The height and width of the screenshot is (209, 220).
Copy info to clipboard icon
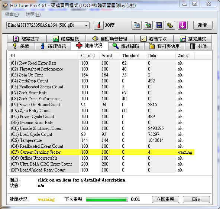point(136,25)
